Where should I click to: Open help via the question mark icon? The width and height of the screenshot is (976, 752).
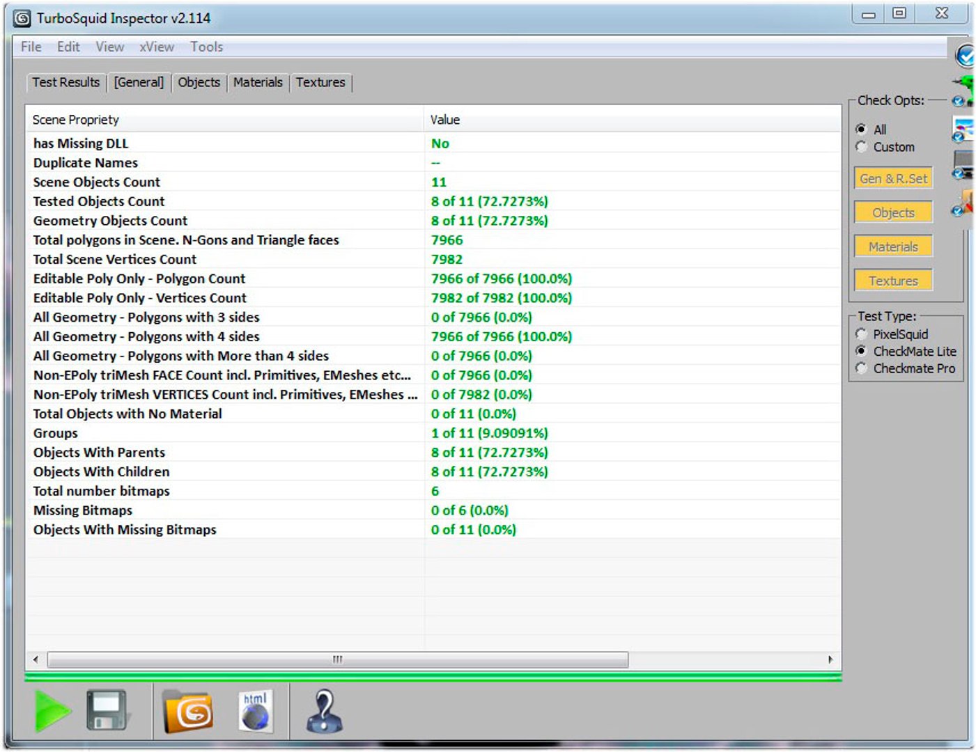(x=325, y=711)
